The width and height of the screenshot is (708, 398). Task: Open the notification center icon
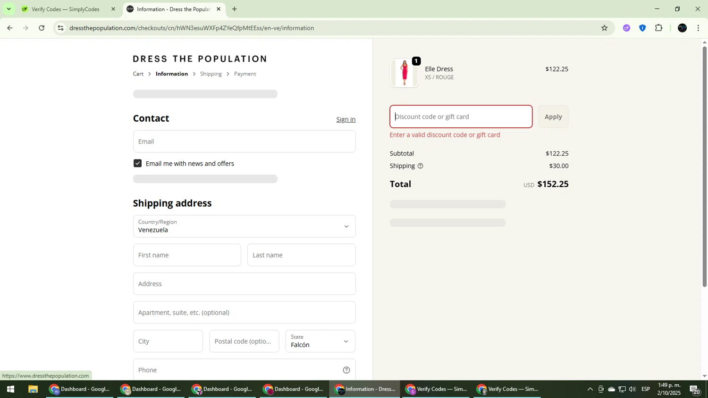[x=695, y=390]
